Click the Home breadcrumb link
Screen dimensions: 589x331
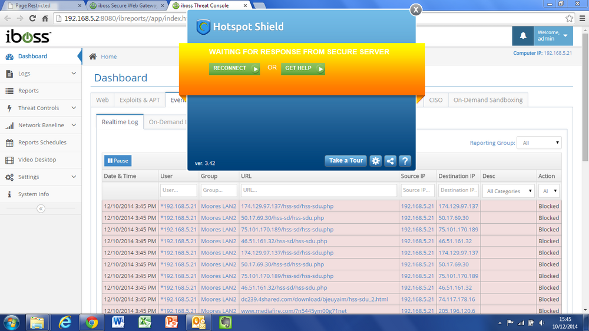pos(108,57)
